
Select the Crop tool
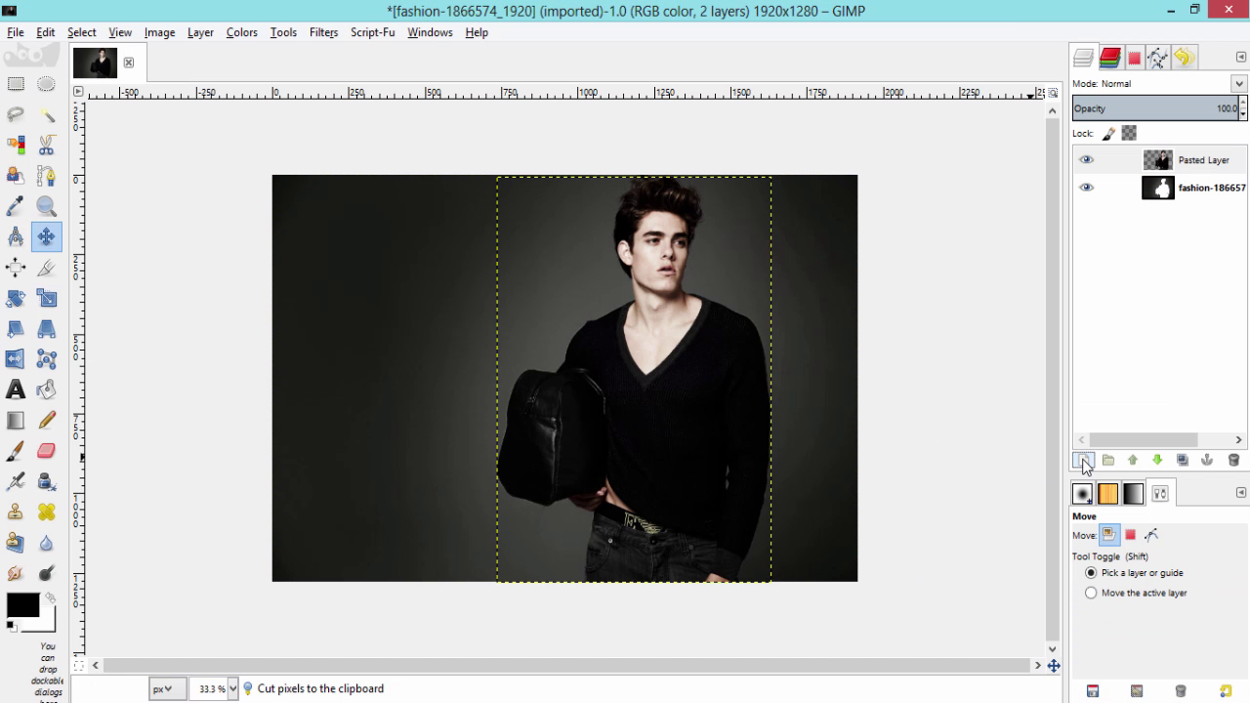pyautogui.click(x=46, y=267)
